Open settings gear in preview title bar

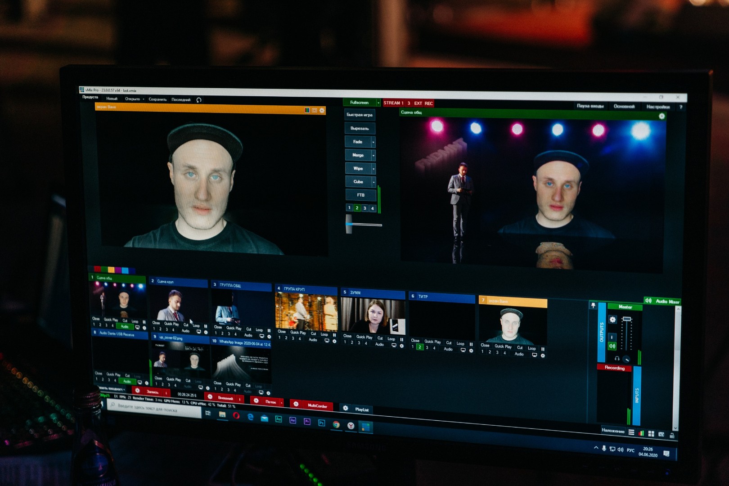(322, 111)
